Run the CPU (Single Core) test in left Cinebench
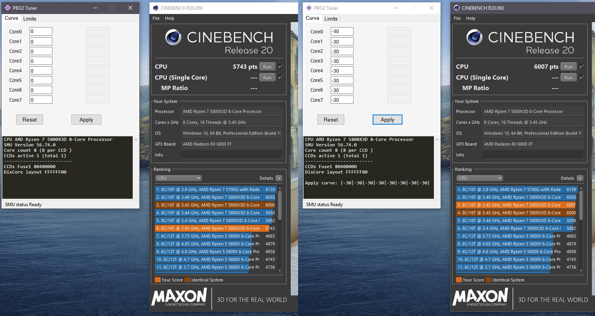Screen dimensions: 595x316 pos(267,78)
